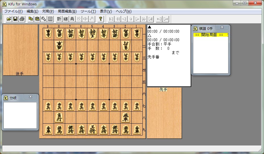The image size is (264, 154).
Task: Click the paste clipboard icon
Action: [37, 19]
